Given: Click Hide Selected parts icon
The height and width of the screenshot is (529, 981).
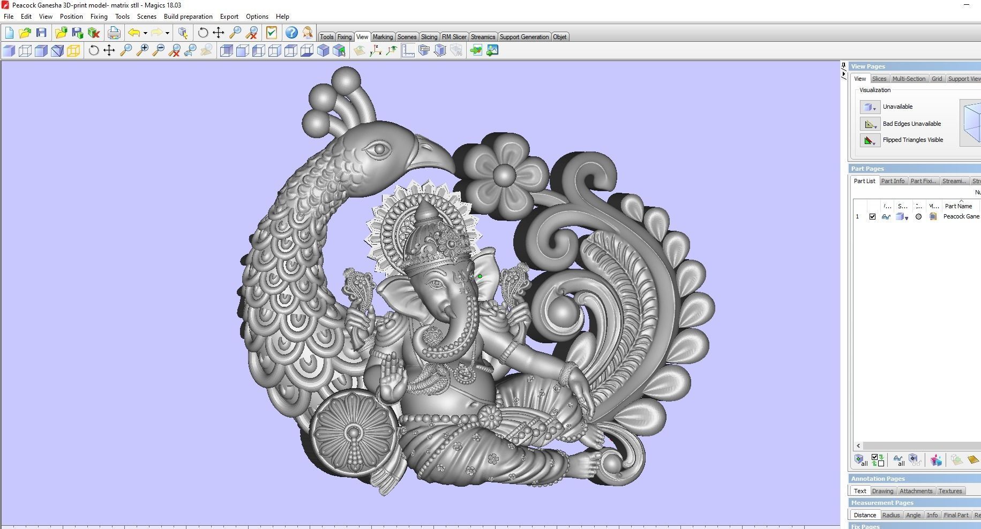Looking at the screenshot, I should click(x=915, y=460).
